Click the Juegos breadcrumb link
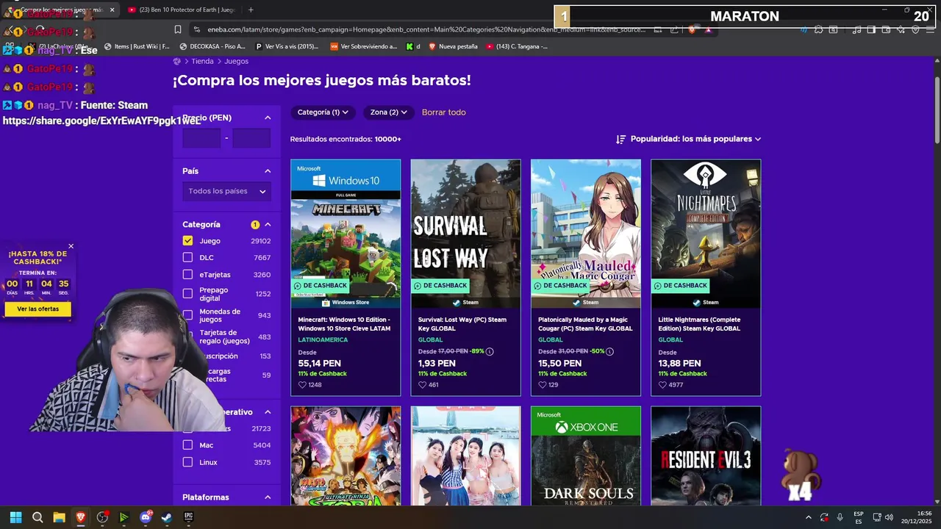941x529 pixels. pos(236,61)
